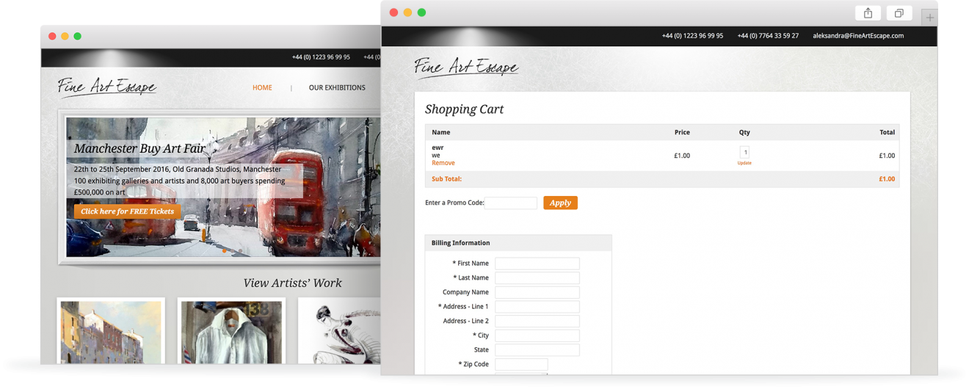Minimize the front window with yellow button

click(x=407, y=12)
